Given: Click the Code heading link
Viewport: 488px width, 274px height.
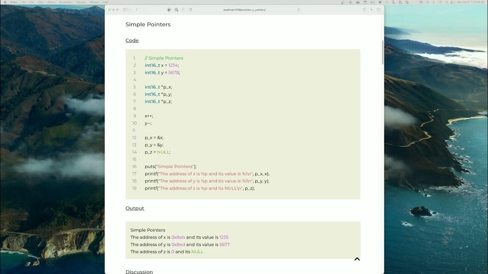Looking at the screenshot, I should (132, 40).
